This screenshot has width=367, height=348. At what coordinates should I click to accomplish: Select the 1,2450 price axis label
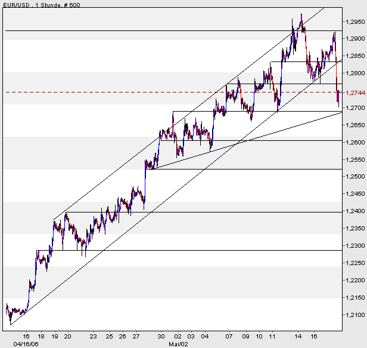coord(355,193)
